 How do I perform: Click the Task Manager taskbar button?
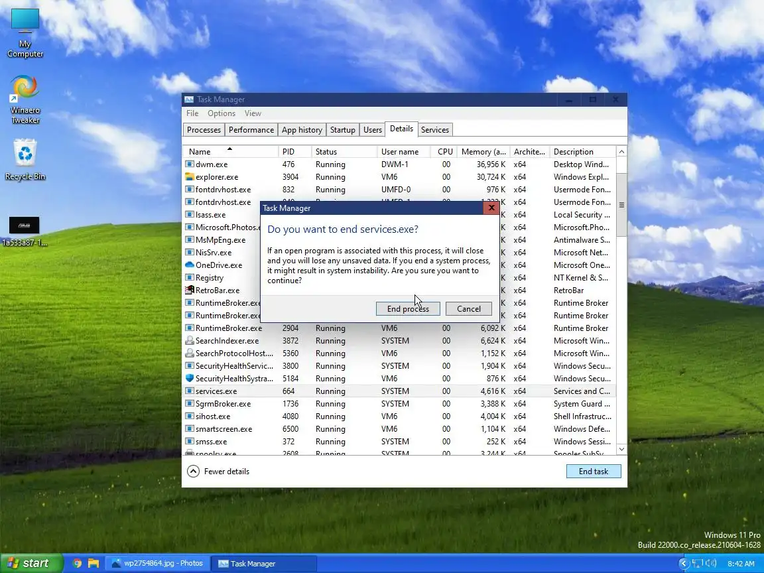coord(263,563)
